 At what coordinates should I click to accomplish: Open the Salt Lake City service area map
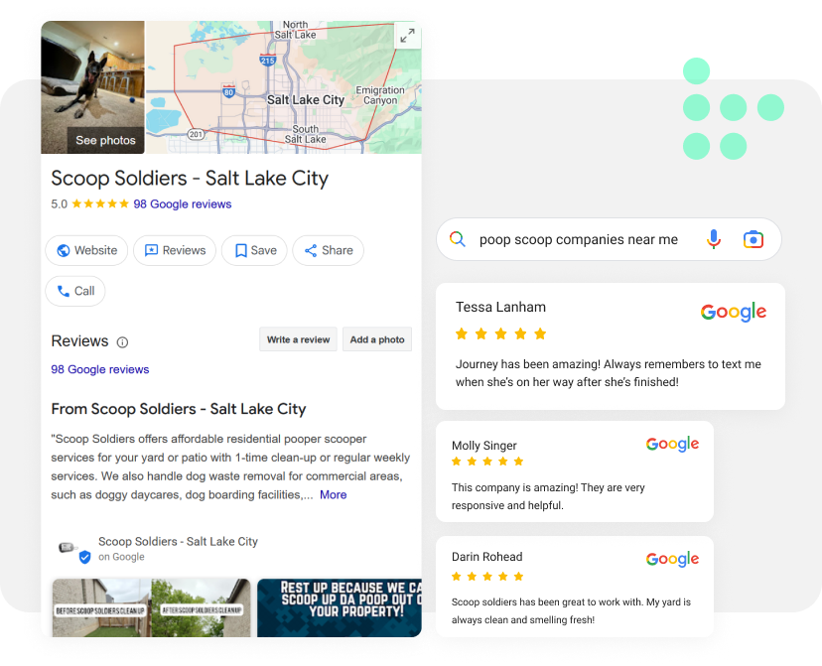pyautogui.click(x=284, y=87)
